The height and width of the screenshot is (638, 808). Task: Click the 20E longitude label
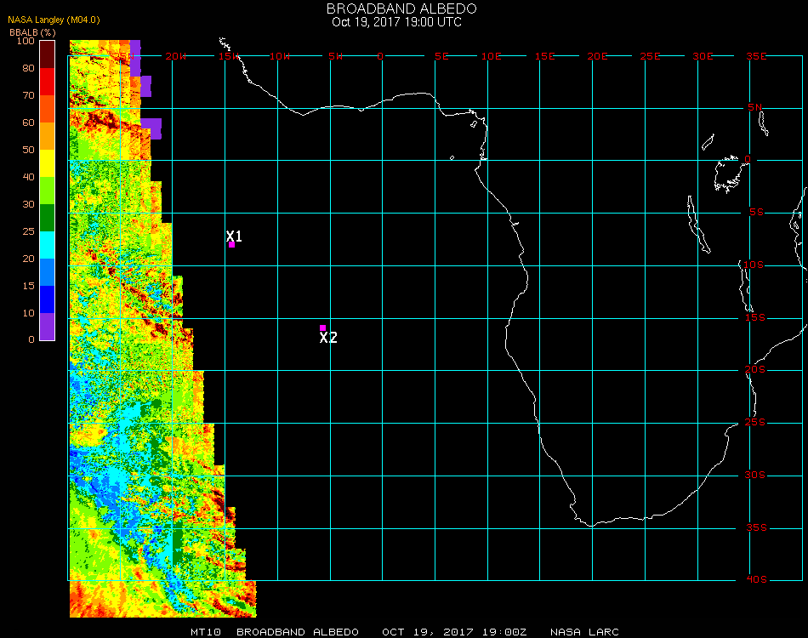(597, 56)
